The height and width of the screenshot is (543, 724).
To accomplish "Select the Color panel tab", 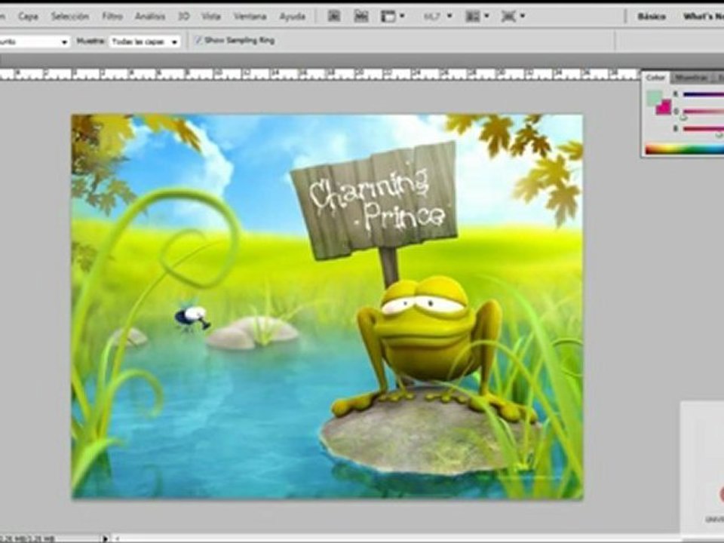I will coord(655,78).
